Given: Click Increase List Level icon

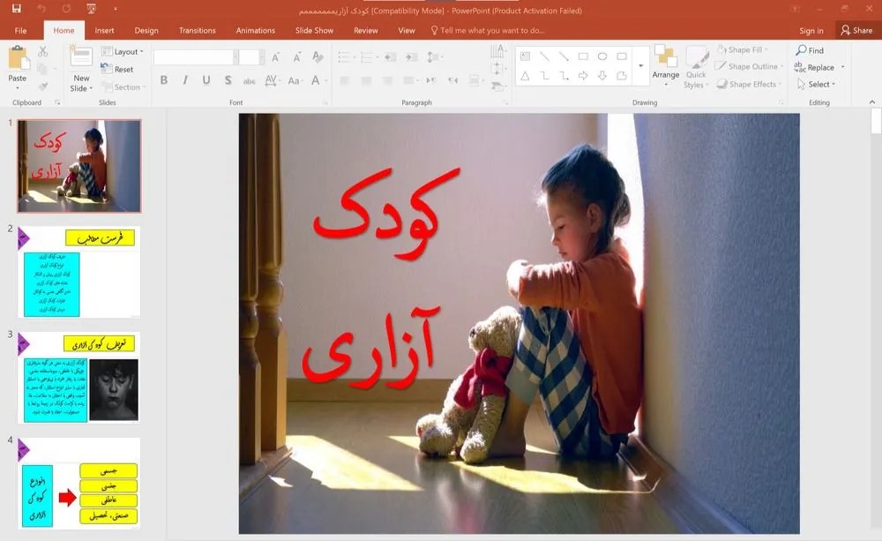Looking at the screenshot, I should point(412,56).
